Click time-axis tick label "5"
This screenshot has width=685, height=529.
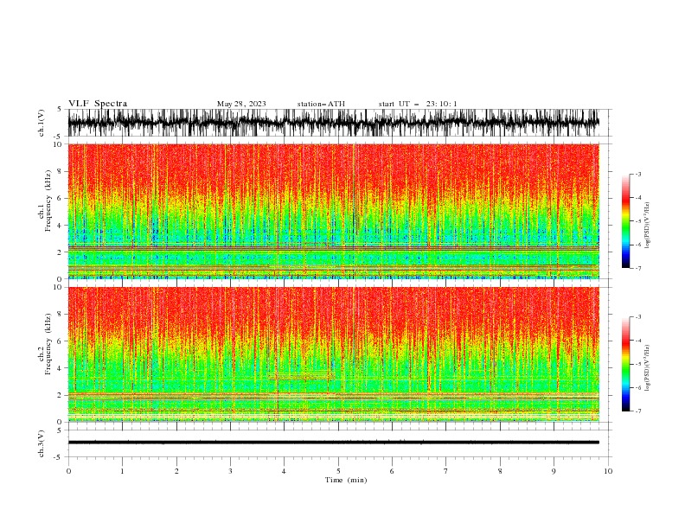pyautogui.click(x=338, y=471)
